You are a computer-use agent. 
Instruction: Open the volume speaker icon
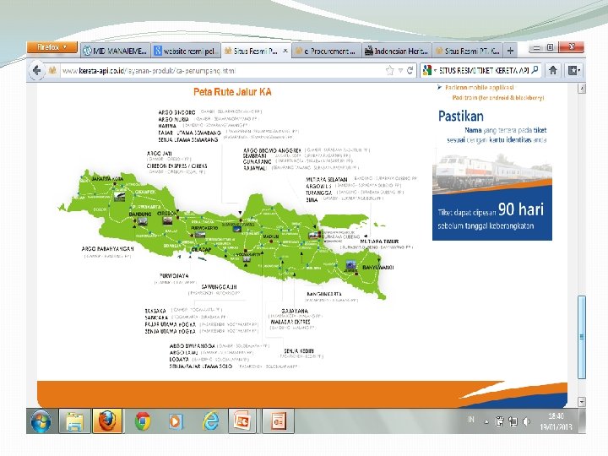[527, 421]
